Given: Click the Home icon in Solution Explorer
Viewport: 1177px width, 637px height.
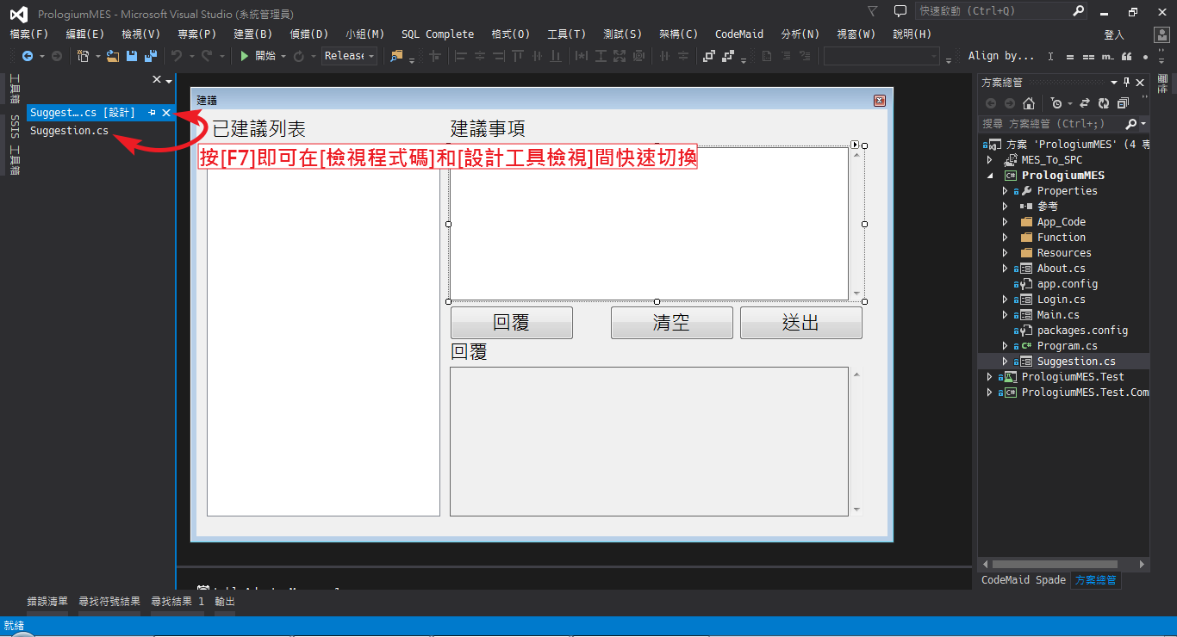Looking at the screenshot, I should [x=1028, y=103].
